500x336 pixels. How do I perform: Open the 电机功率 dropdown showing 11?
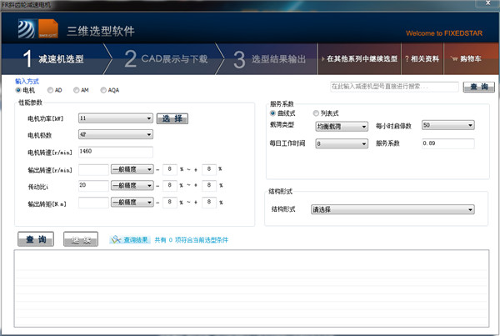point(116,118)
